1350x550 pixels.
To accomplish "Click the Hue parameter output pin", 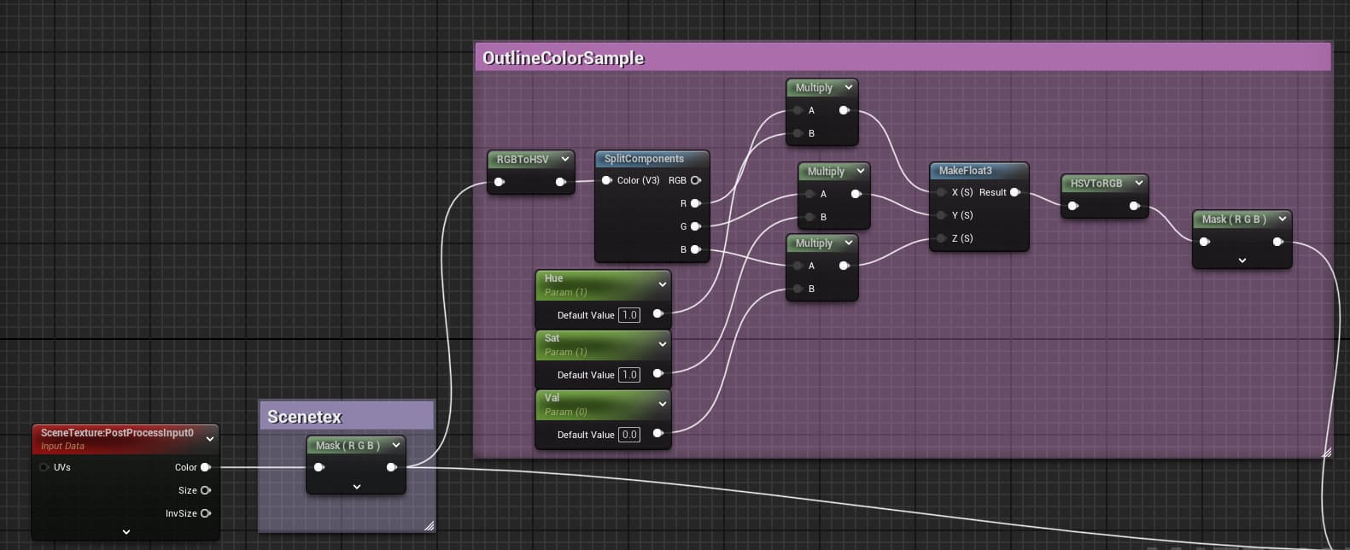I will click(x=657, y=314).
